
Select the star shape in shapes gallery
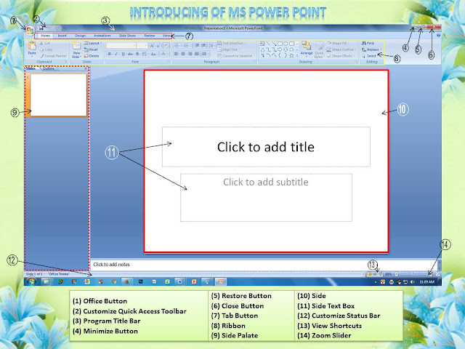[x=291, y=55]
